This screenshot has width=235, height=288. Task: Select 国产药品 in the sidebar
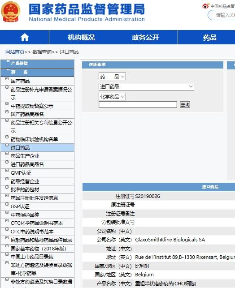pyautogui.click(x=20, y=81)
